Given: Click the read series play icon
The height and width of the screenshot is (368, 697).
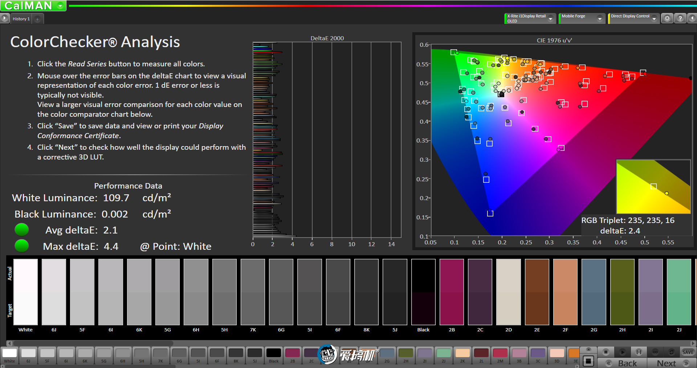Looking at the screenshot, I should [x=622, y=352].
